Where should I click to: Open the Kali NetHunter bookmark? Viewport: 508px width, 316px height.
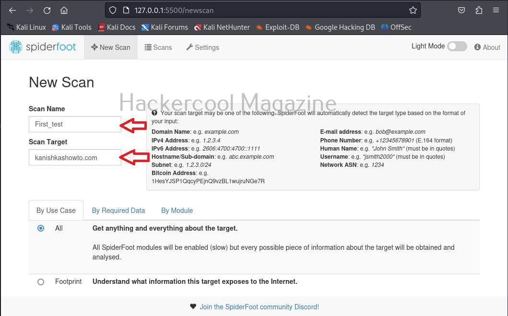point(222,27)
